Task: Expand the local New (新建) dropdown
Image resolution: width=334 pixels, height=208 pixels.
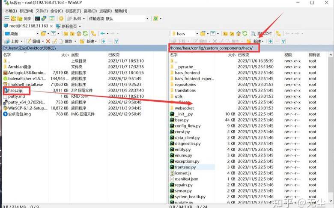Action: coord(96,41)
